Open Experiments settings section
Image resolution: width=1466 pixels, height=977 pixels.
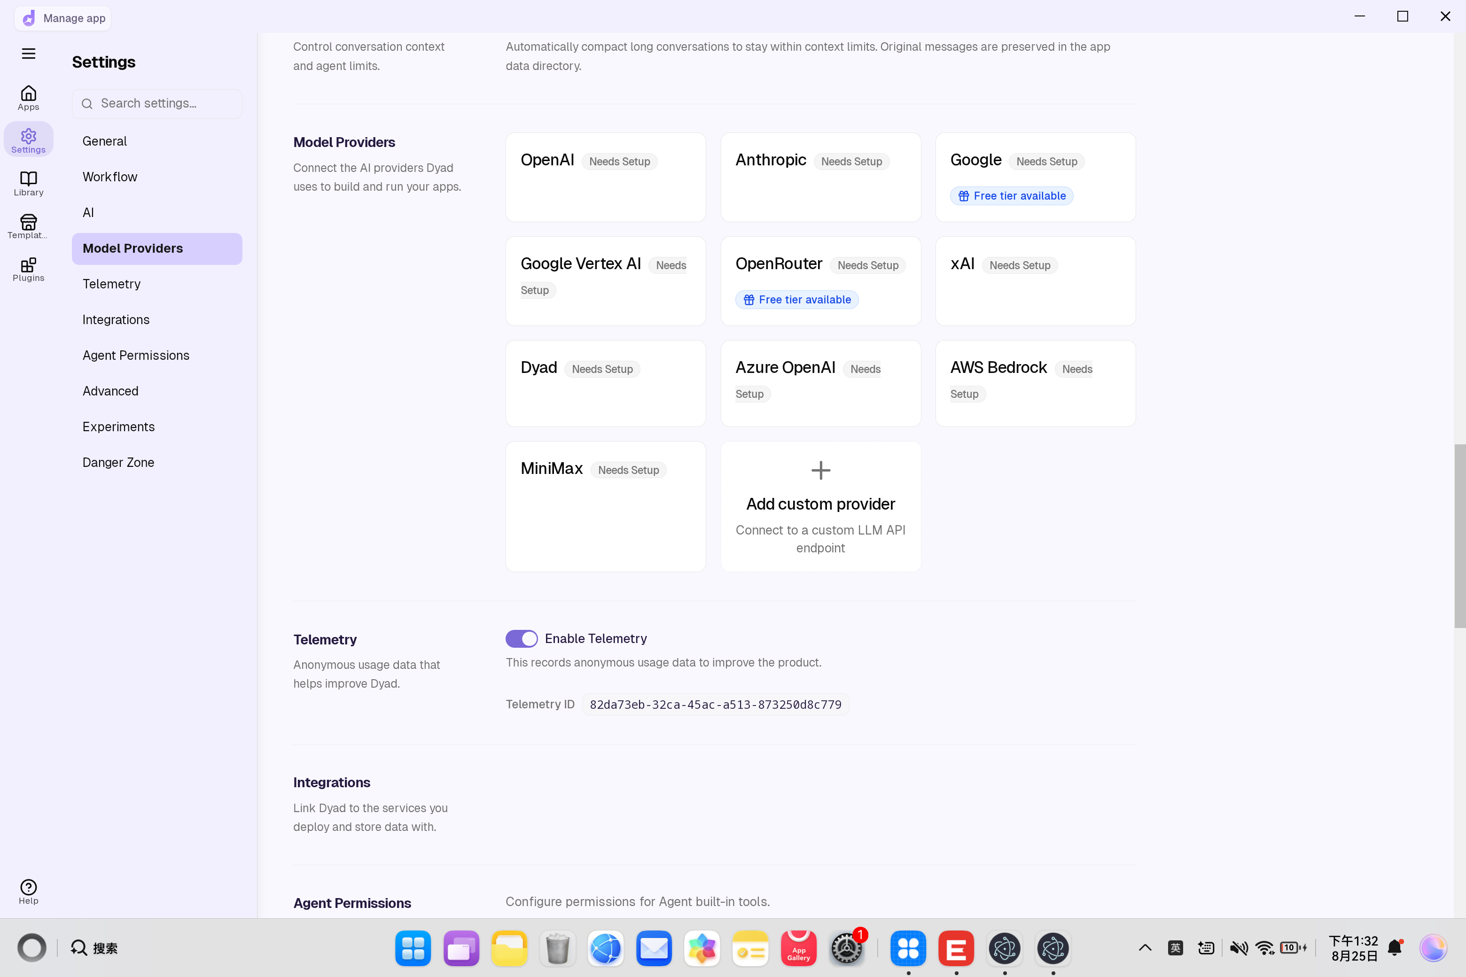click(157, 427)
